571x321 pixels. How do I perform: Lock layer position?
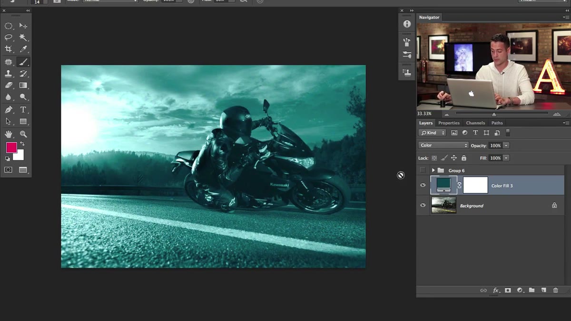click(454, 158)
